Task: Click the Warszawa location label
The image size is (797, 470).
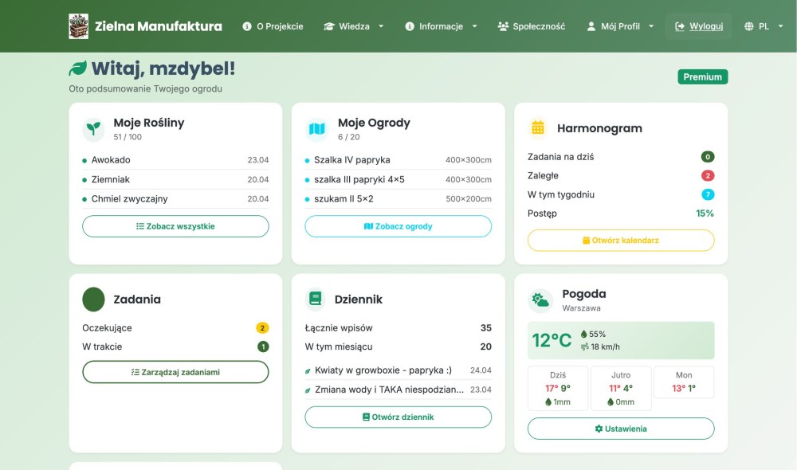Action: (x=581, y=308)
